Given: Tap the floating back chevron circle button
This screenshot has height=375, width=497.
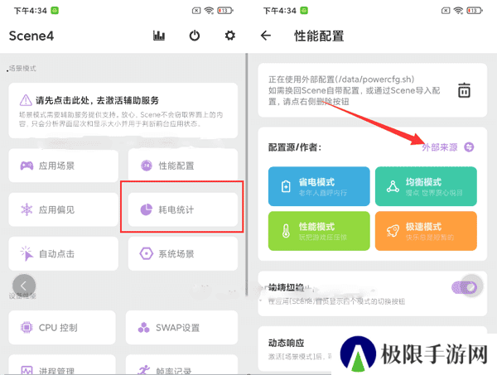Looking at the screenshot, I should (x=24, y=286).
